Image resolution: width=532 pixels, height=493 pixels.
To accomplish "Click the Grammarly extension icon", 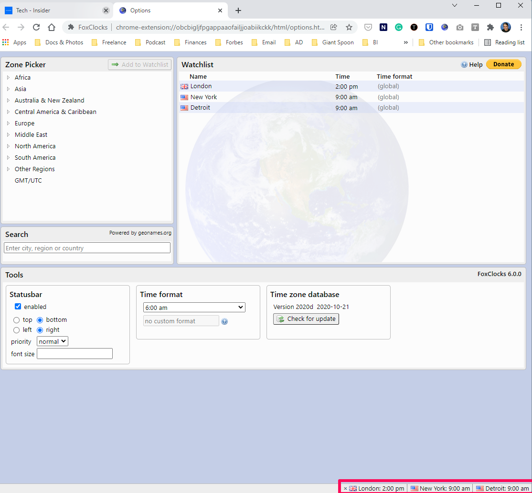I will (x=399, y=28).
